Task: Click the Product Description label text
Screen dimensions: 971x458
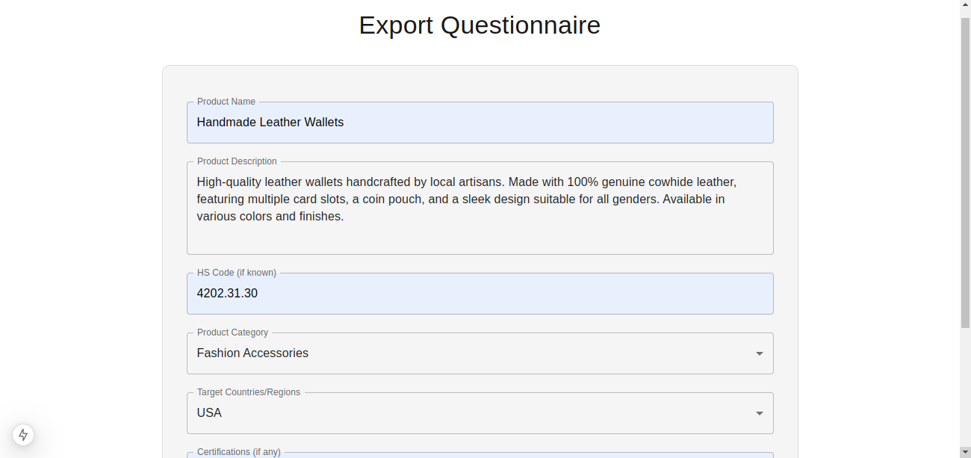Action: pyautogui.click(x=237, y=161)
